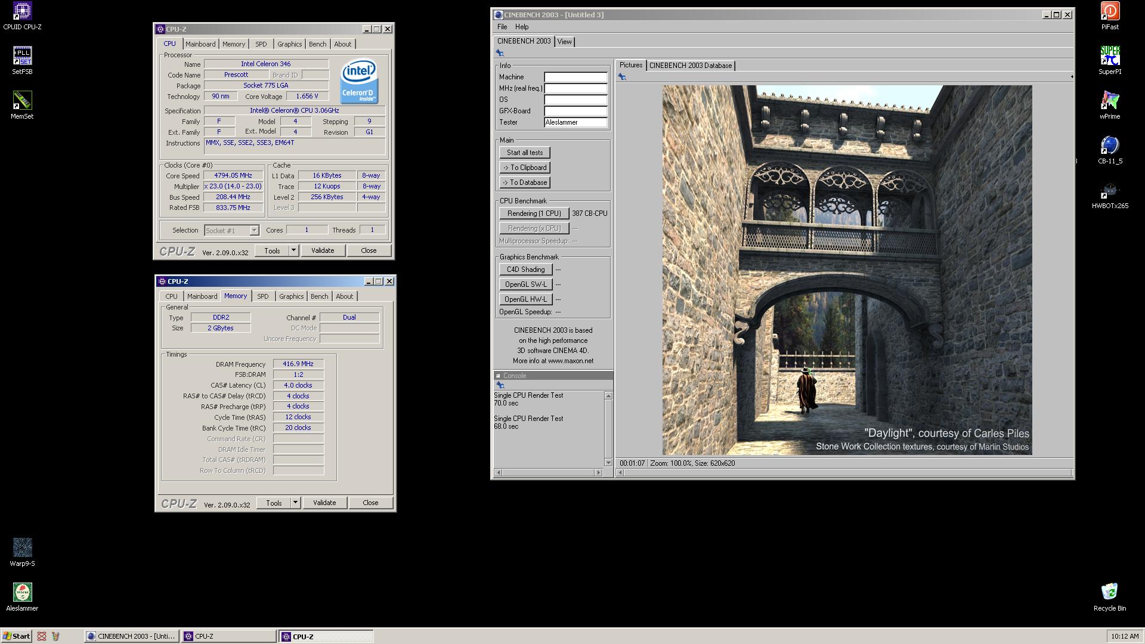This screenshot has width=1145, height=644.
Task: Click the left panel horizontal scrollbar right arrow
Action: 599,473
